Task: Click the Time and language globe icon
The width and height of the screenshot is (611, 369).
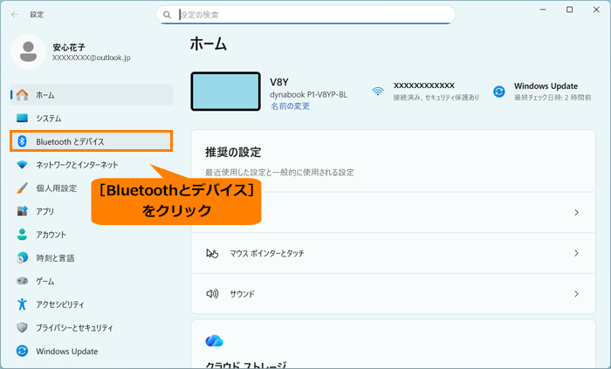Action: click(22, 257)
